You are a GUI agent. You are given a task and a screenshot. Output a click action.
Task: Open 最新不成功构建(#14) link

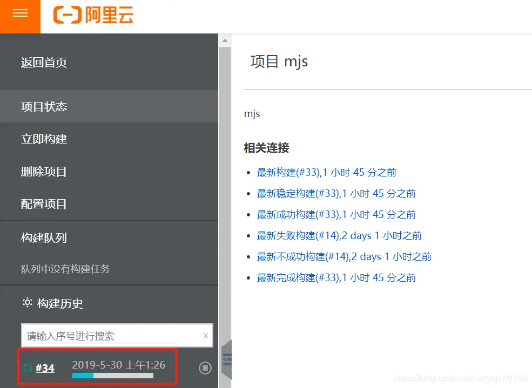click(344, 256)
